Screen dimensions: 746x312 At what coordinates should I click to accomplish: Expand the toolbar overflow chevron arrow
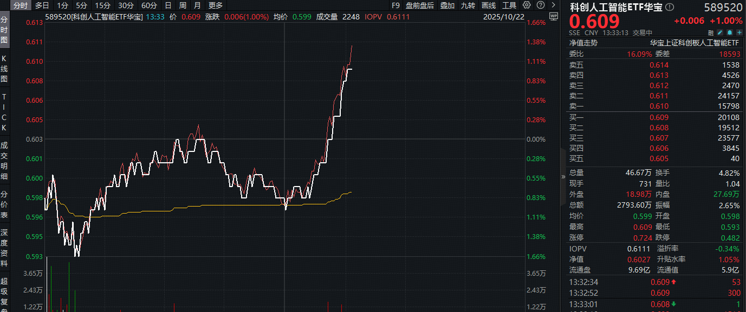pos(555,5)
